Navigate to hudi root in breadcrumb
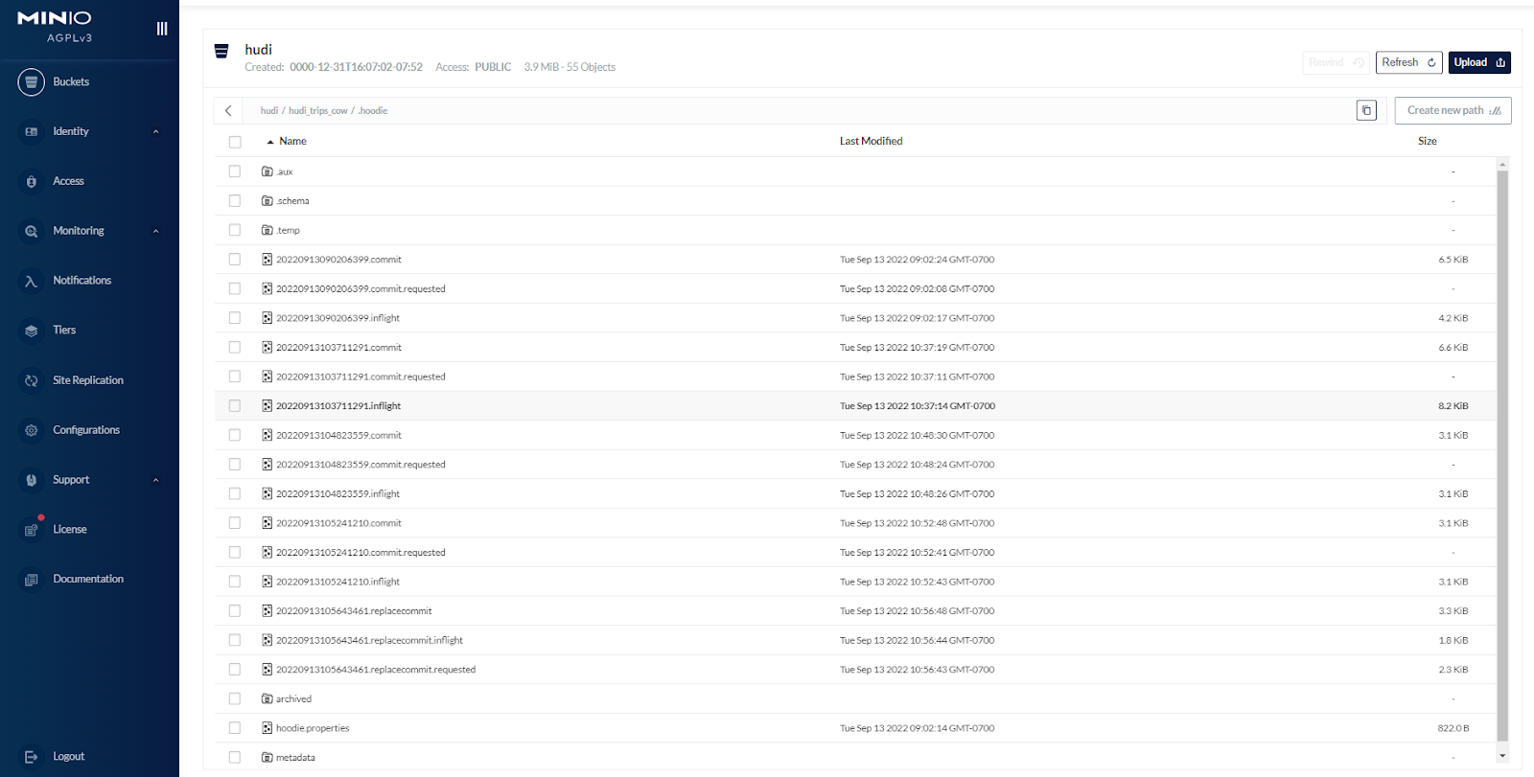 coord(269,111)
